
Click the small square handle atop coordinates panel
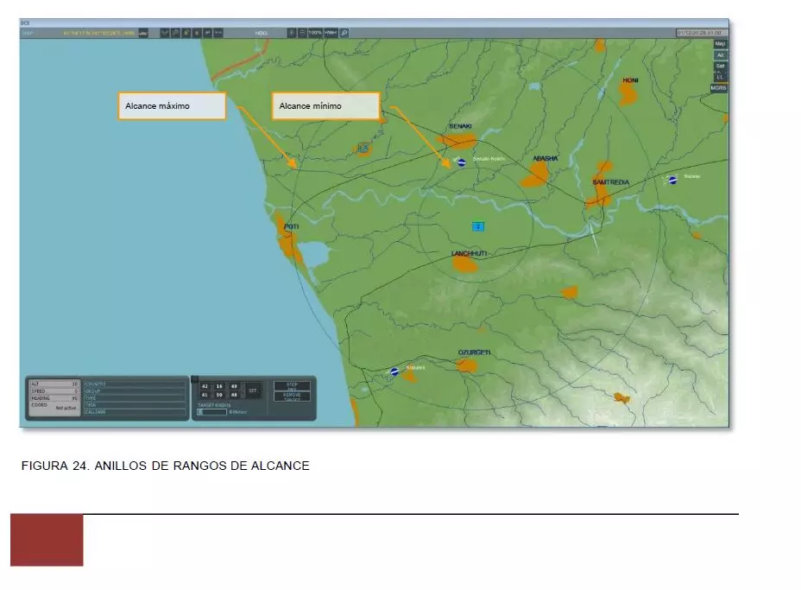[x=194, y=379]
